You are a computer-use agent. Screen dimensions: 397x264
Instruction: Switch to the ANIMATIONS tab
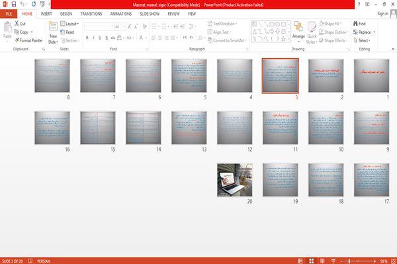click(121, 14)
